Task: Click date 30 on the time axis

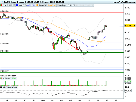Action: tap(25, 100)
